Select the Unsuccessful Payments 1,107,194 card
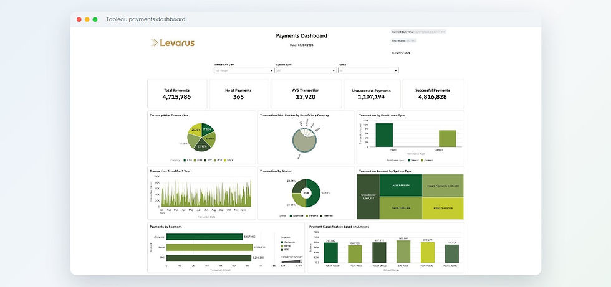Image resolution: width=611 pixels, height=287 pixels. pos(372,94)
